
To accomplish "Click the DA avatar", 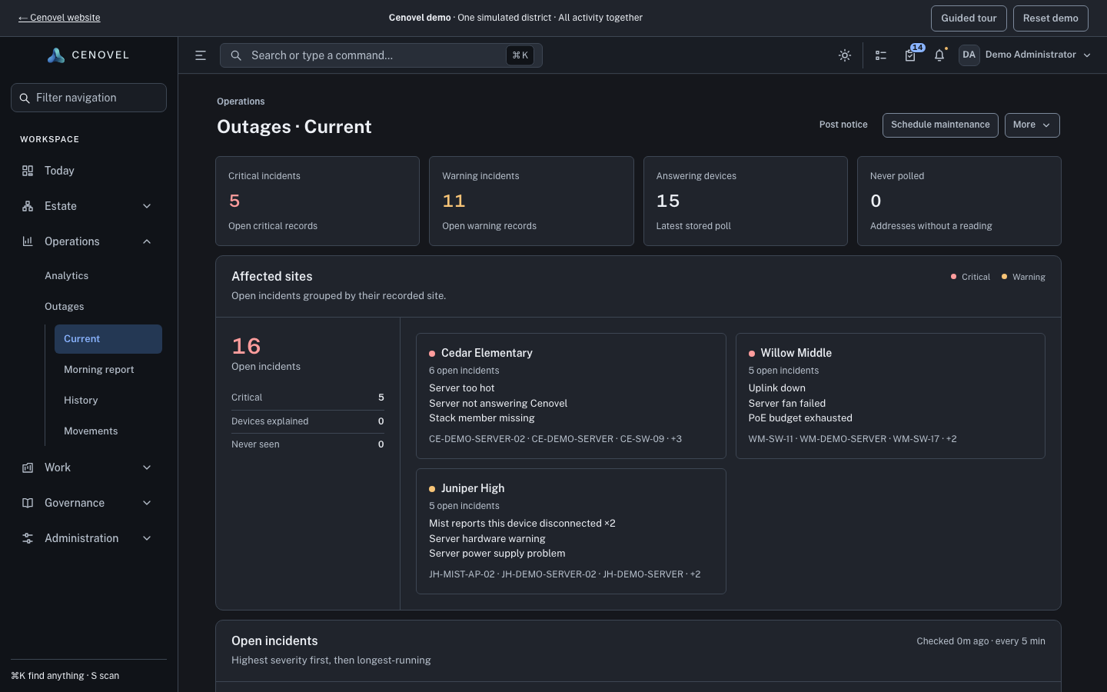I will pyautogui.click(x=969, y=55).
